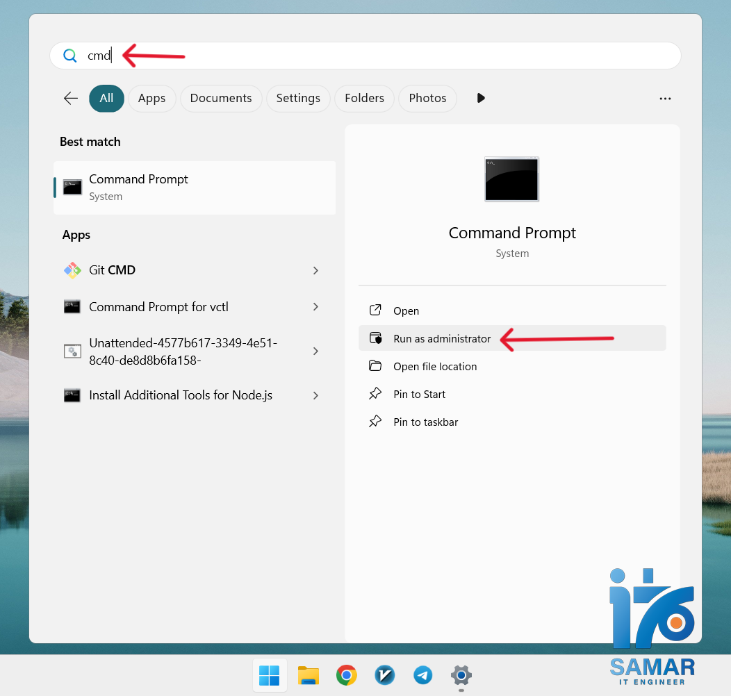Expand the Unattended-4577b617 result chevron
This screenshot has width=731, height=696.
(315, 351)
